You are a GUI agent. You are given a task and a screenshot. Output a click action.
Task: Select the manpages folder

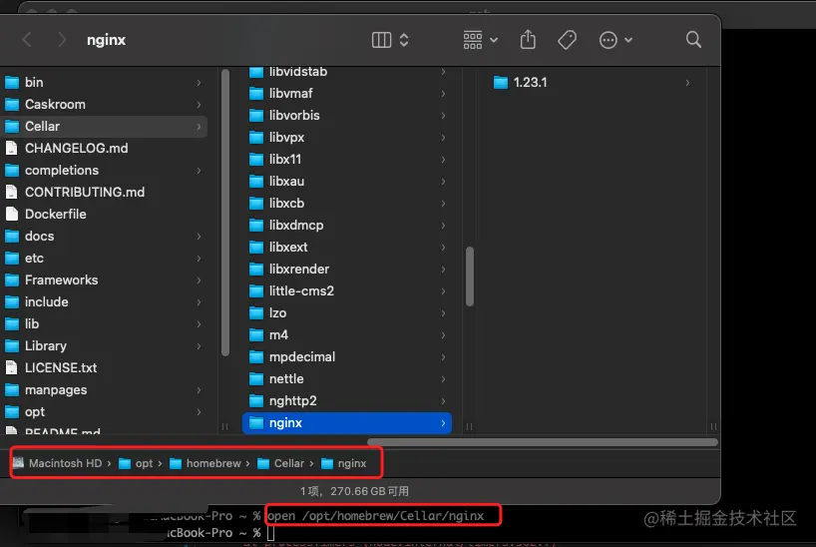(x=104, y=389)
